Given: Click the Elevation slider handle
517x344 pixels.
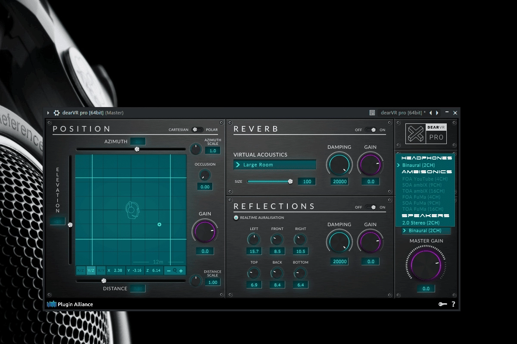Looking at the screenshot, I should pyautogui.click(x=70, y=224).
